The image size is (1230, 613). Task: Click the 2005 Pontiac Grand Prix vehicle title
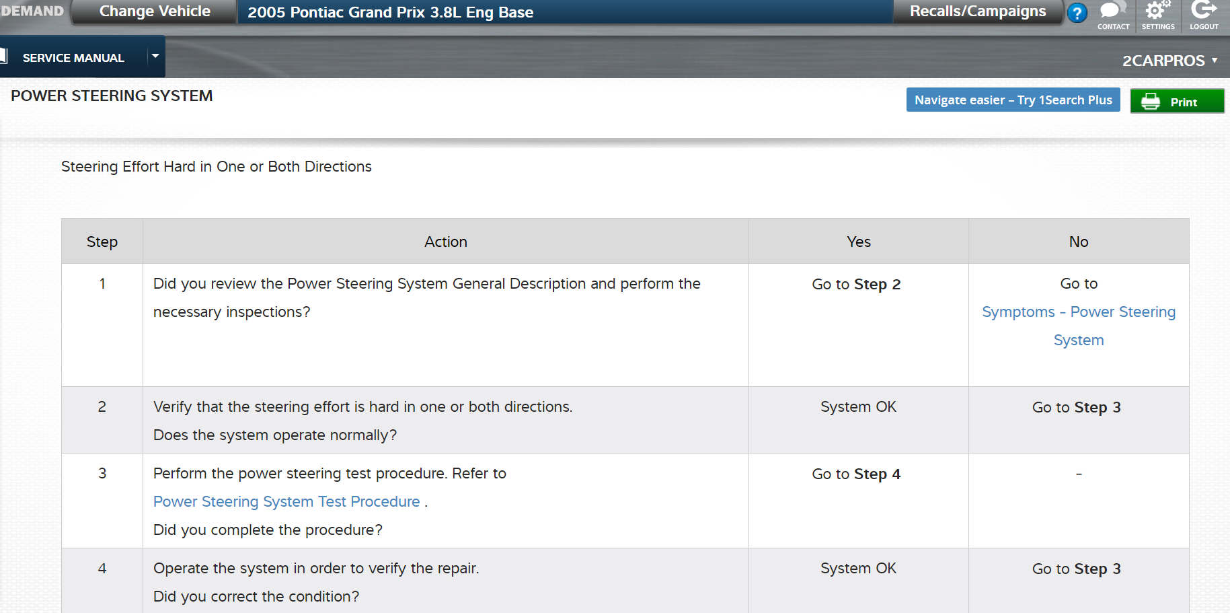click(x=390, y=12)
